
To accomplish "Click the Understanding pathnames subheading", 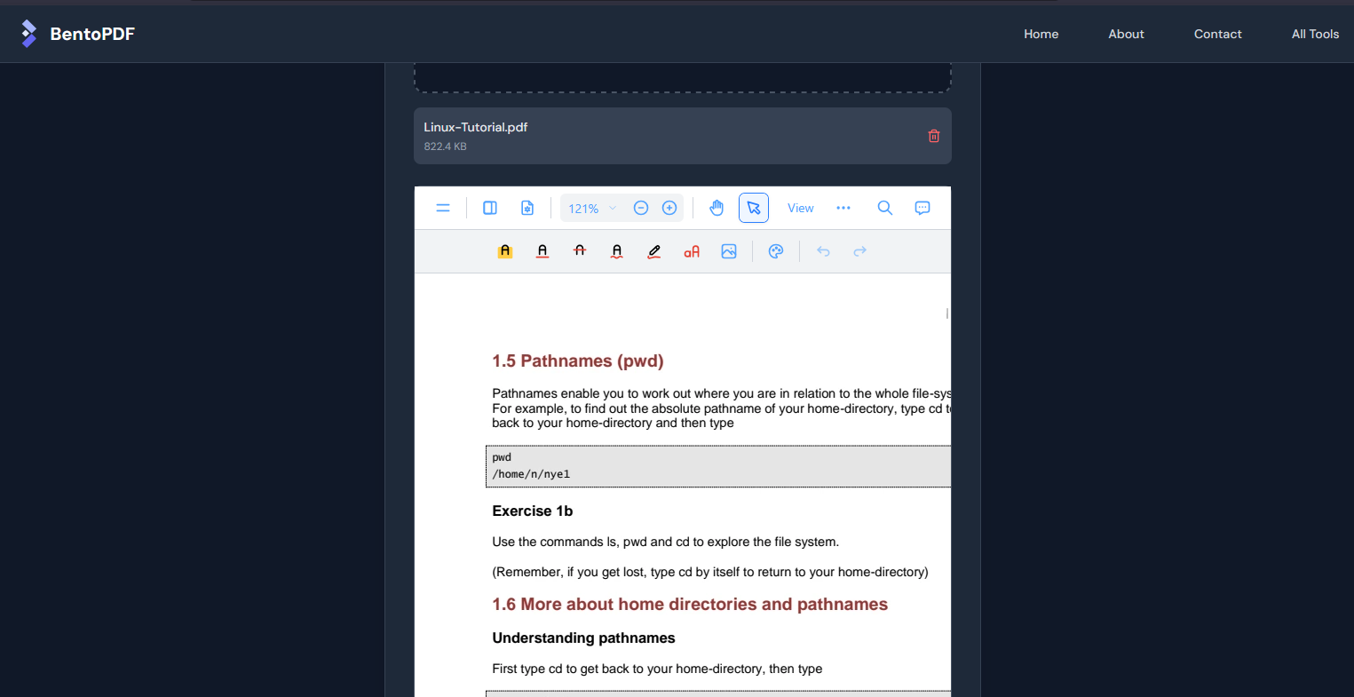I will click(x=583, y=638).
